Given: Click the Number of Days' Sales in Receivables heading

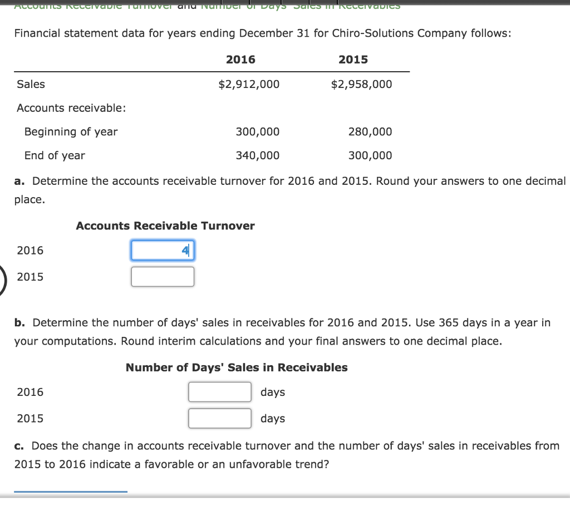Looking at the screenshot, I should pyautogui.click(x=236, y=367).
